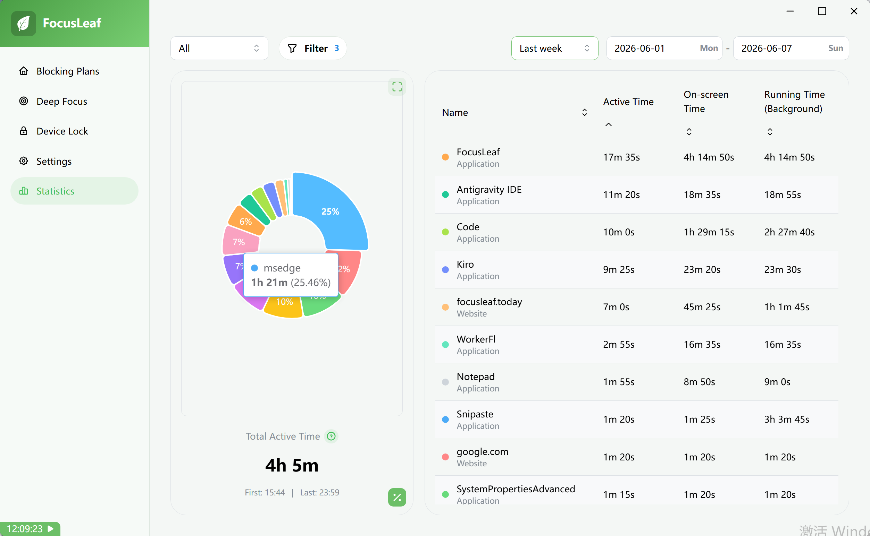Image resolution: width=870 pixels, height=536 pixels.
Task: Minimize the FocusLeaf window
Action: (x=790, y=11)
